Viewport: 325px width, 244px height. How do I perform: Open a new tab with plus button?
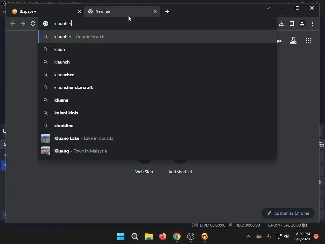(167, 11)
